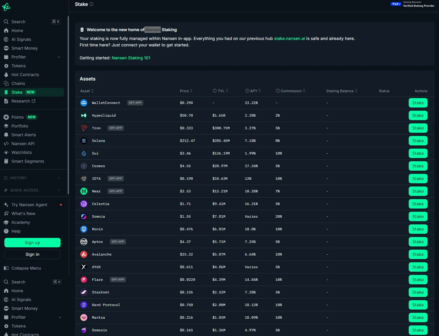Viewport: 439px width, 336px height.
Task: Click the Varies APY in the Somnia row
Action: [251, 216]
